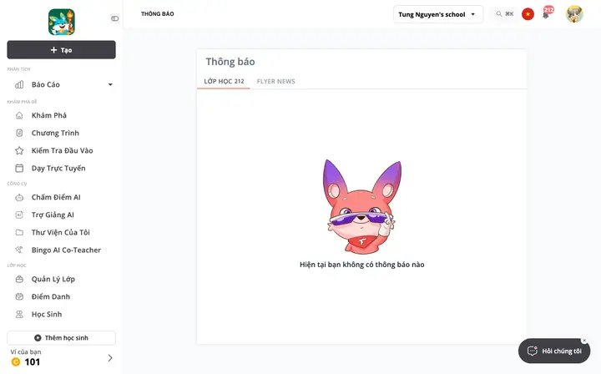Click the Chấm Điểm AI robot icon
Screen dimensions: 601x374
(x=19, y=197)
